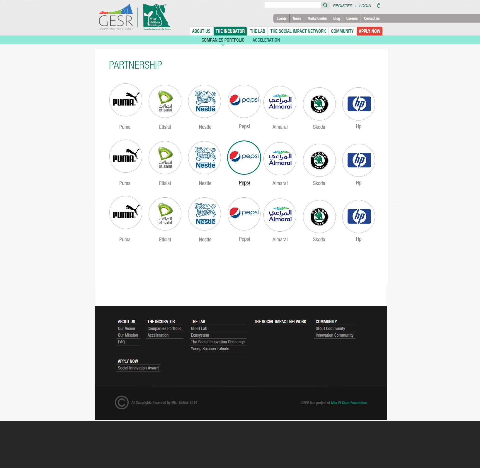Viewport: 480px width, 468px height.
Task: Open the highlighted green-ringed Pepsi logo
Action: click(244, 157)
